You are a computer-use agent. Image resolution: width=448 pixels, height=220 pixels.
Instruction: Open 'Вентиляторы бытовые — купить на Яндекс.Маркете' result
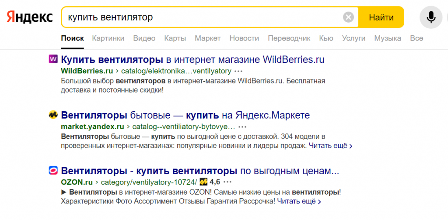point(185,115)
